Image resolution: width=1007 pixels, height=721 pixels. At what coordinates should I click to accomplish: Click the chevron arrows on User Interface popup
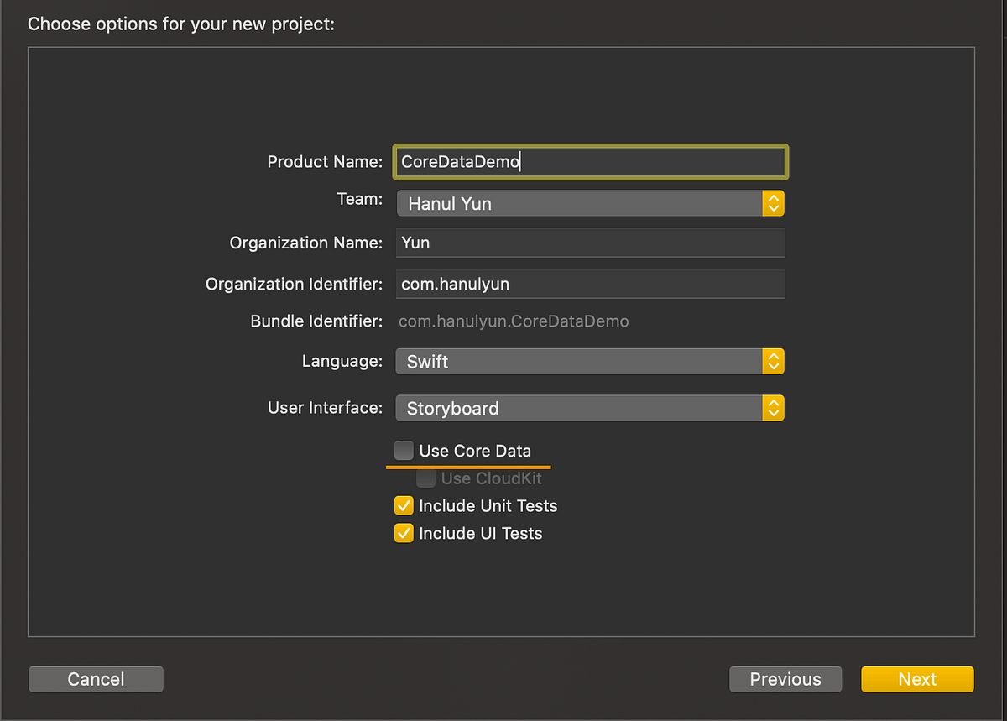773,409
